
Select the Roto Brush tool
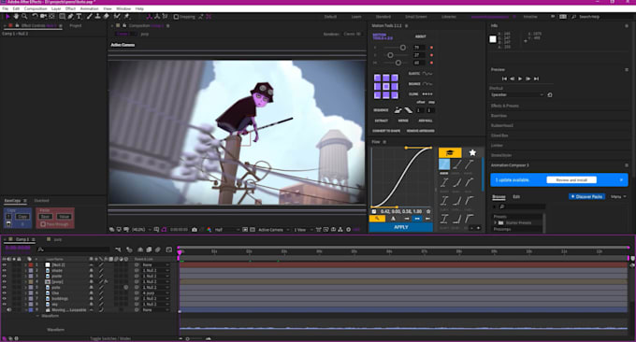tap(117, 16)
